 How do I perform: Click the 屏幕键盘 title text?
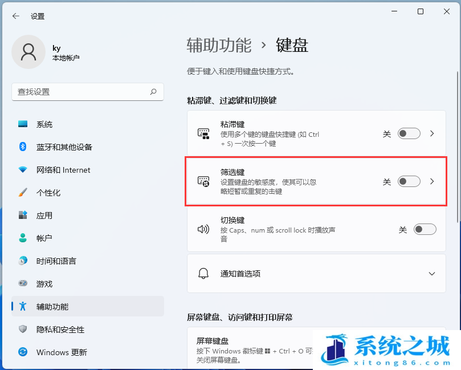(x=213, y=341)
